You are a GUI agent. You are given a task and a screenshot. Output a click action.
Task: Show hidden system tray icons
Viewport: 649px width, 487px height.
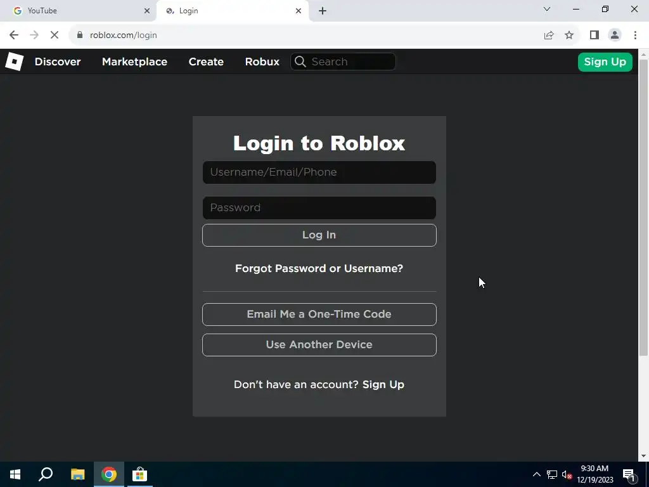tap(536, 474)
